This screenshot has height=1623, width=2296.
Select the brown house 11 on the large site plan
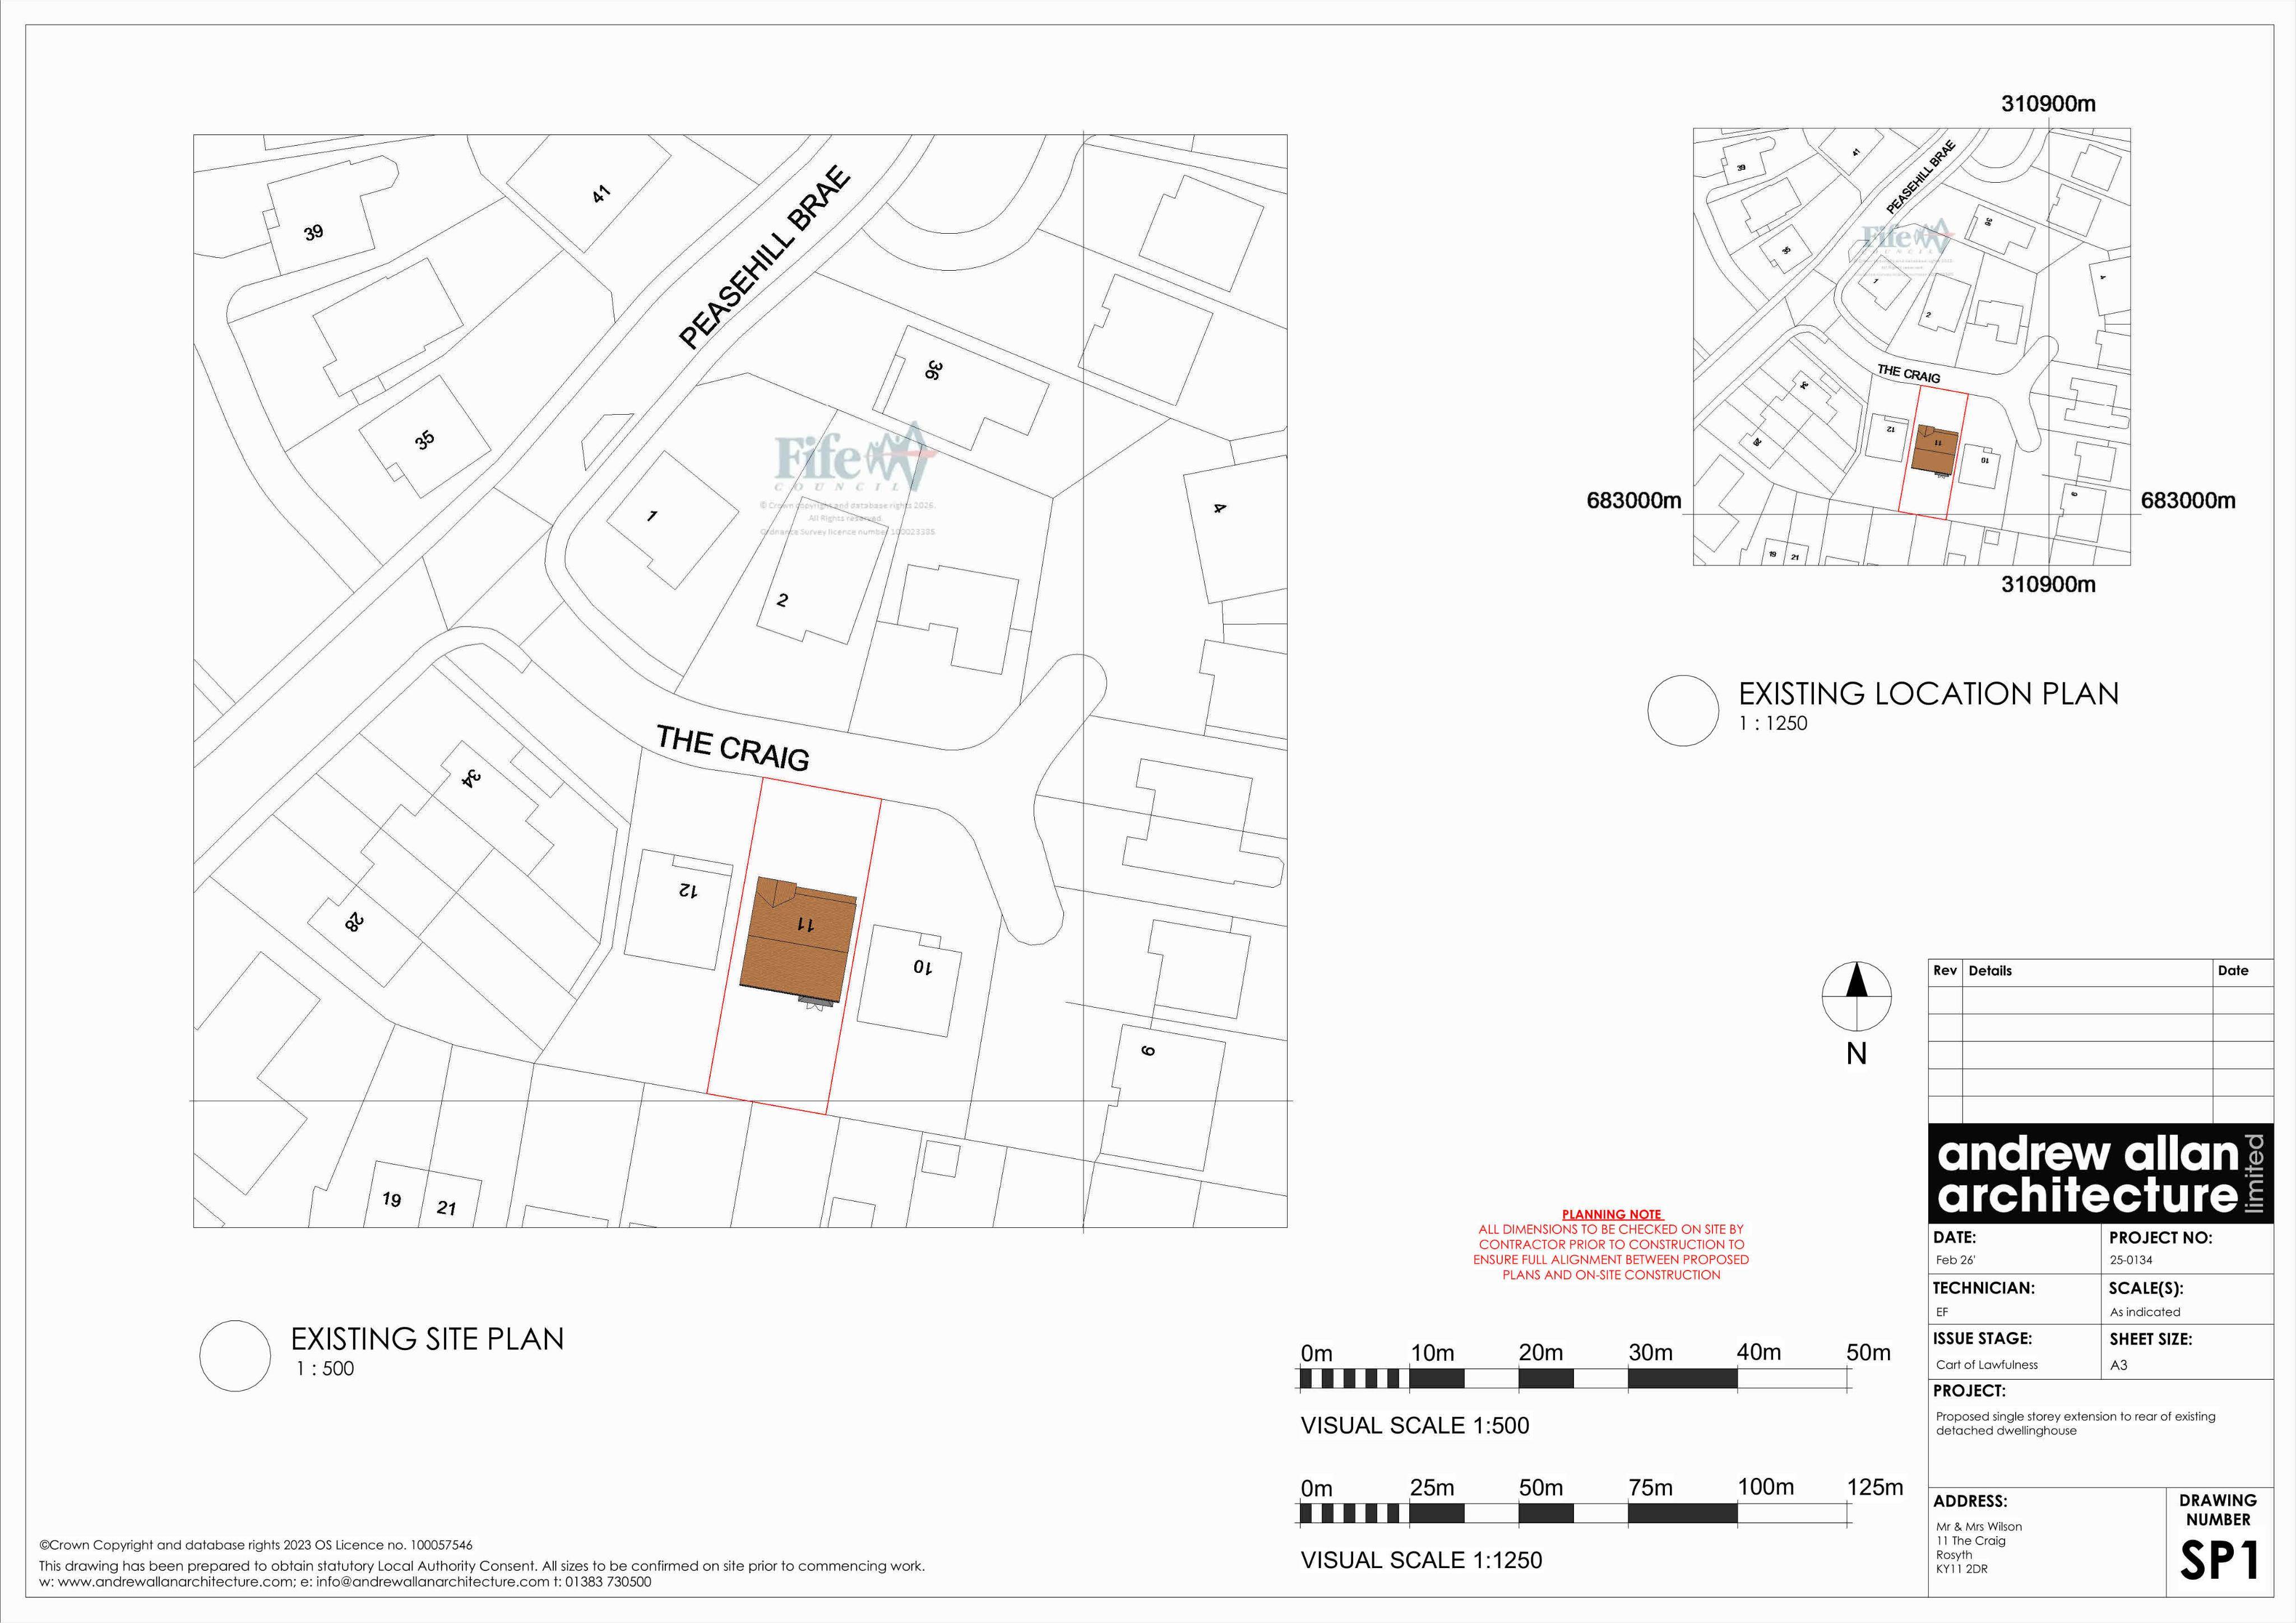coord(799,940)
